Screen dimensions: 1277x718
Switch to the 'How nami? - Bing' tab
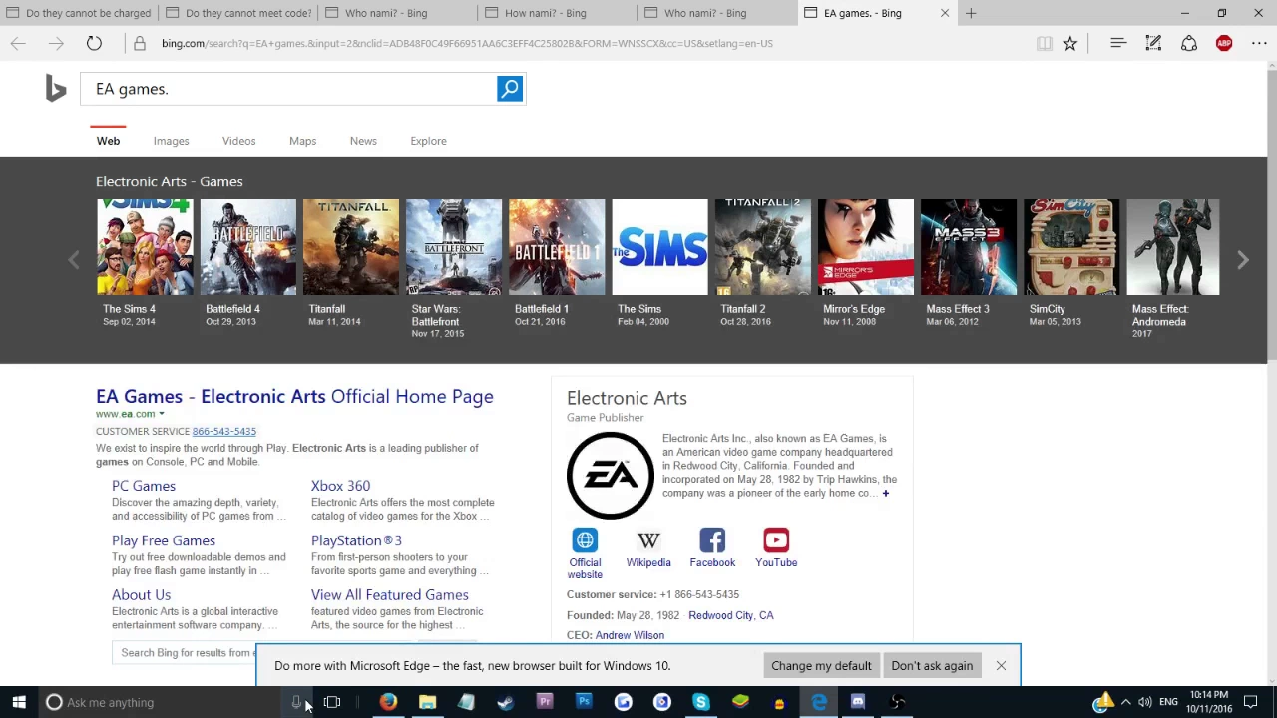[x=559, y=13]
